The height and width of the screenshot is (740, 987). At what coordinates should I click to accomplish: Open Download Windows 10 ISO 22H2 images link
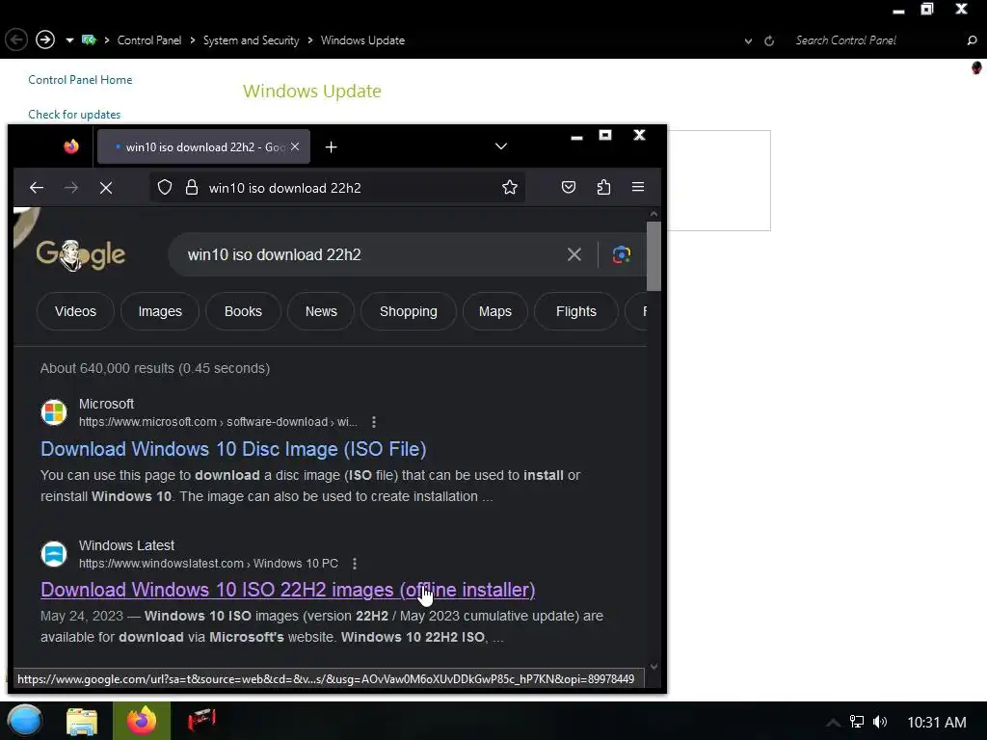(x=287, y=590)
